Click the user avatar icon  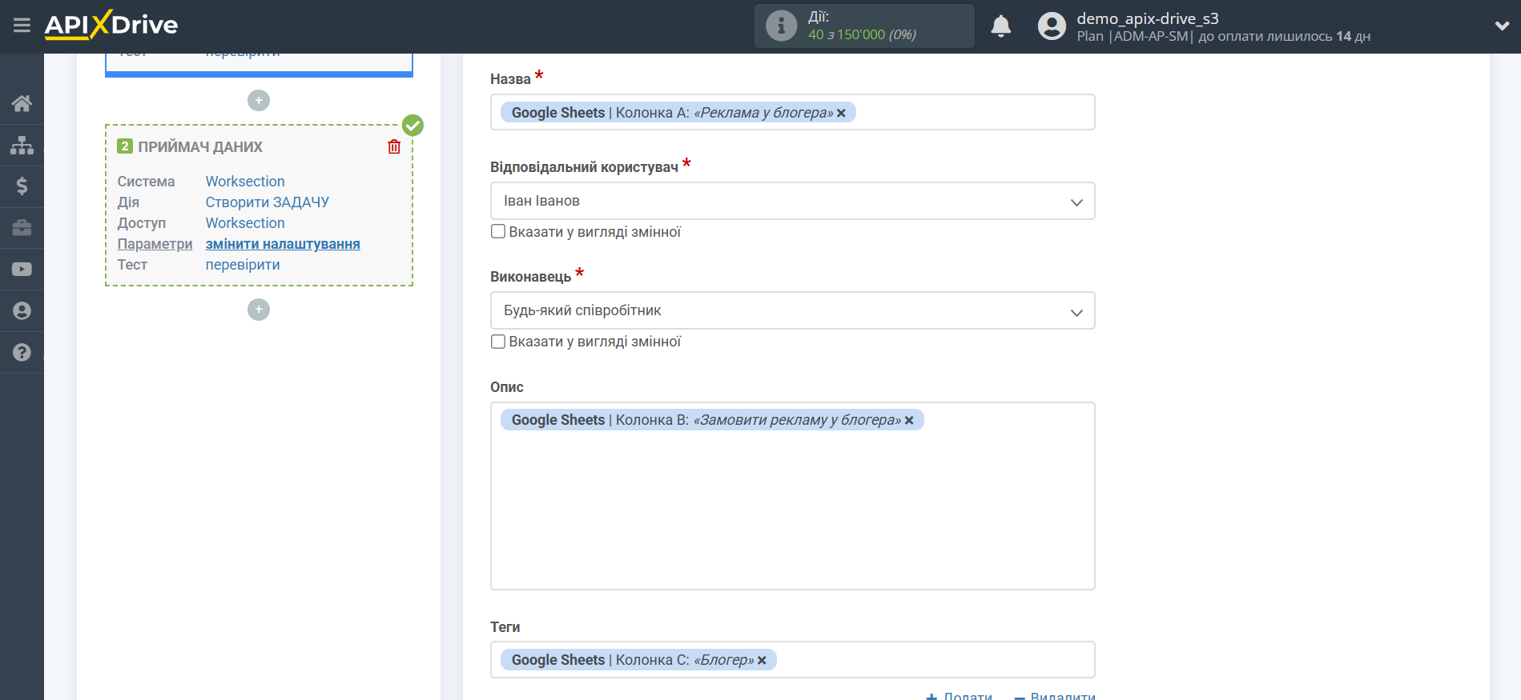[1052, 26]
